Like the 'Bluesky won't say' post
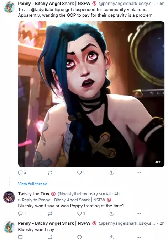The image size is (168, 240). (x=79, y=237)
